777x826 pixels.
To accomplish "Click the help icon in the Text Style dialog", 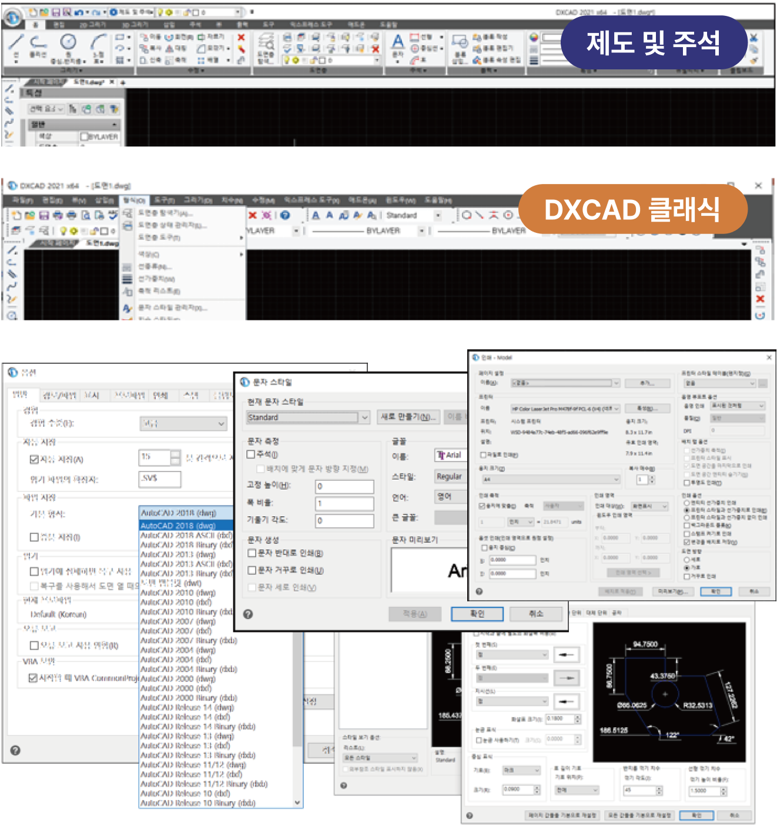I will [x=248, y=614].
